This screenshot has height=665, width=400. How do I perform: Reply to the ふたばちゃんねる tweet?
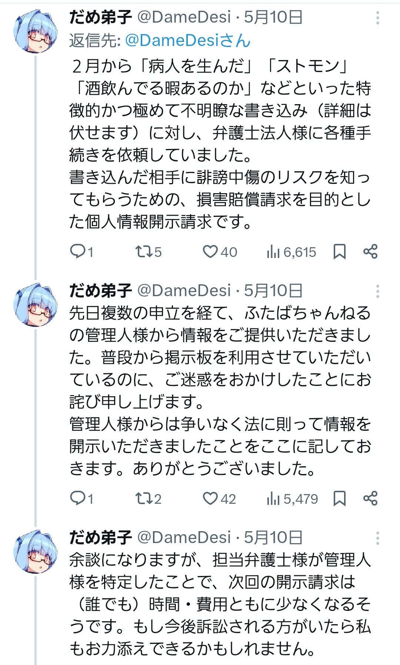coord(78,499)
